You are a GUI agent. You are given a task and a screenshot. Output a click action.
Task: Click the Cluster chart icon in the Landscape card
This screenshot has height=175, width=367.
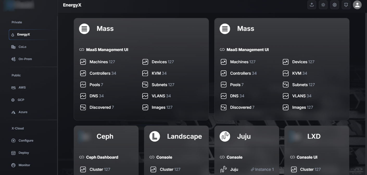coord(153,170)
